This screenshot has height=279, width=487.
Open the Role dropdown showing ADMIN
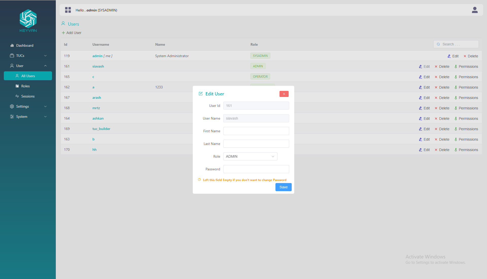pos(250,156)
